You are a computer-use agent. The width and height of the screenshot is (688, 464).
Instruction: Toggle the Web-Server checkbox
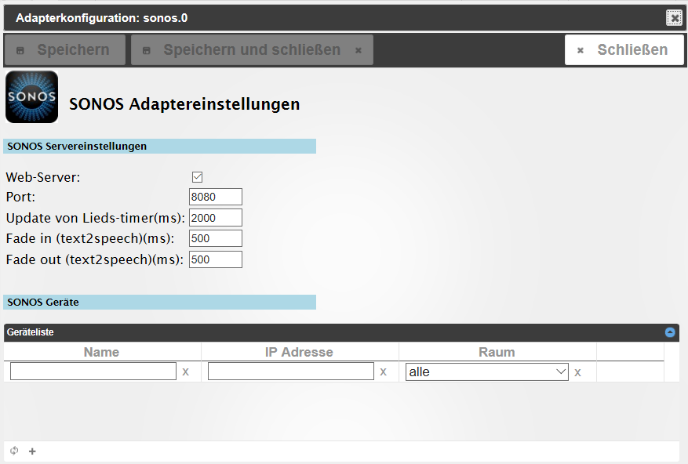point(198,177)
